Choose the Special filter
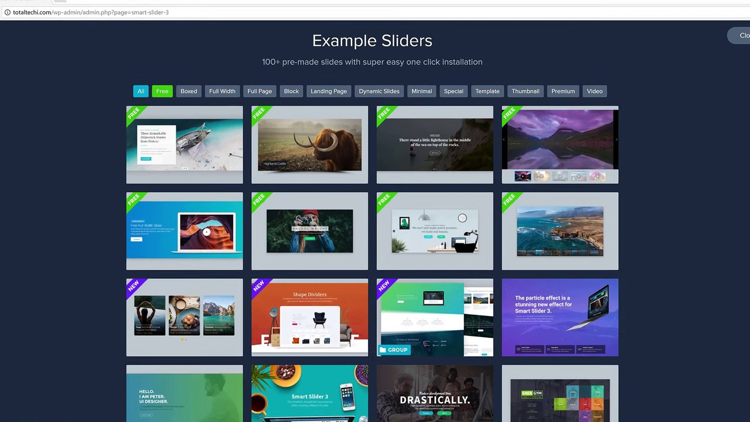This screenshot has height=422, width=750. [454, 91]
